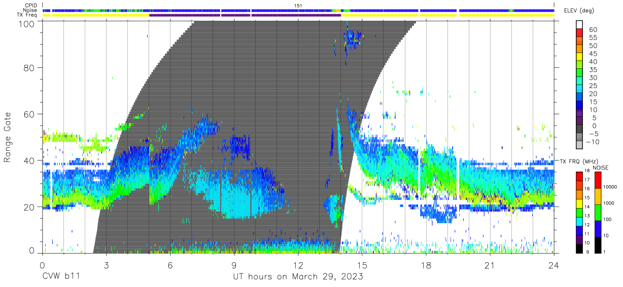Click the "TX Freq" row label

click(x=27, y=15)
